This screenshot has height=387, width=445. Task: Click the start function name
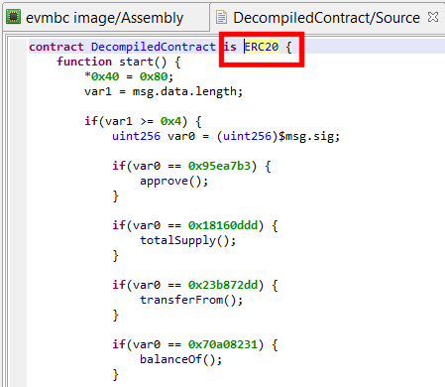pyautogui.click(x=136, y=62)
